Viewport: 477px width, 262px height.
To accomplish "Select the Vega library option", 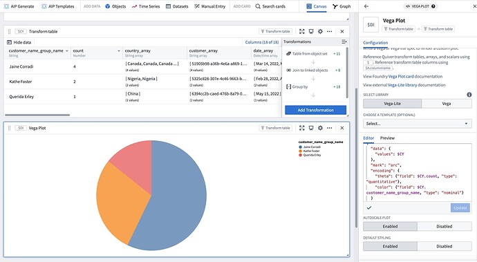I will (x=447, y=104).
